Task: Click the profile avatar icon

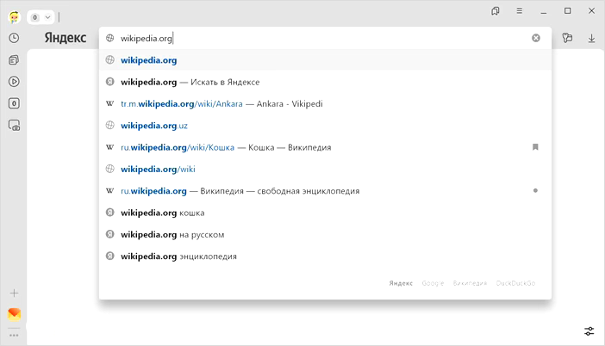Action: pyautogui.click(x=15, y=16)
